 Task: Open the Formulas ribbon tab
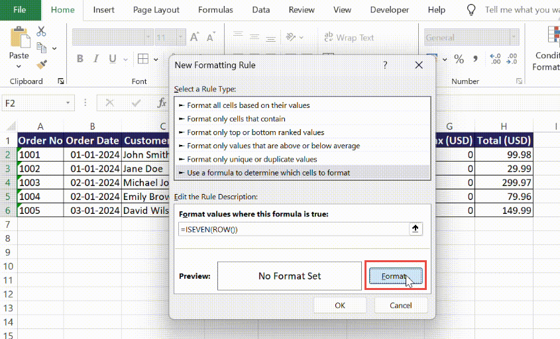pyautogui.click(x=215, y=10)
